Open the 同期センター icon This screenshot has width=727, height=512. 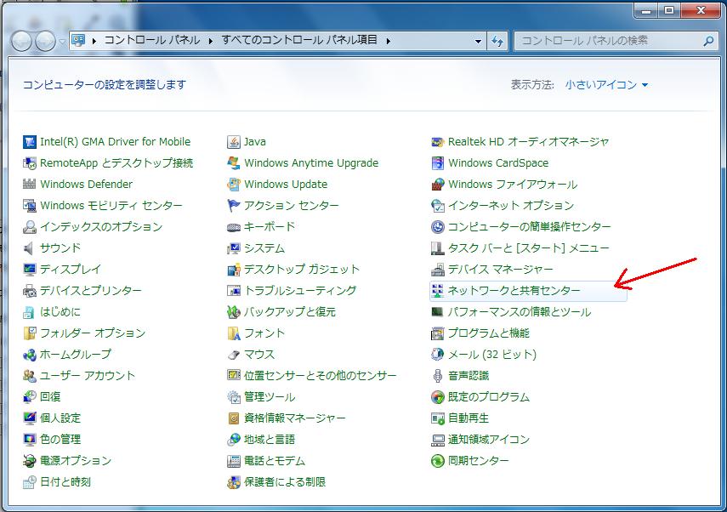click(438, 461)
